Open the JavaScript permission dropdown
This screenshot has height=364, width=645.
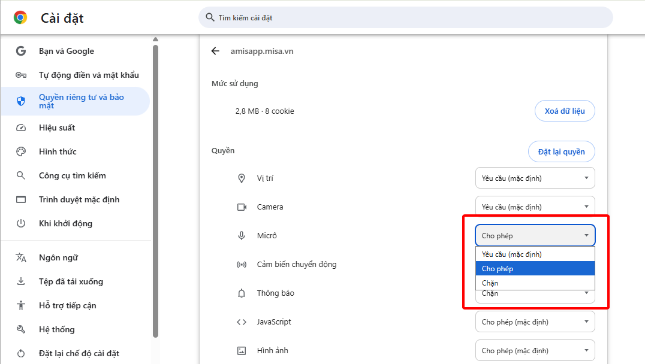pyautogui.click(x=535, y=321)
